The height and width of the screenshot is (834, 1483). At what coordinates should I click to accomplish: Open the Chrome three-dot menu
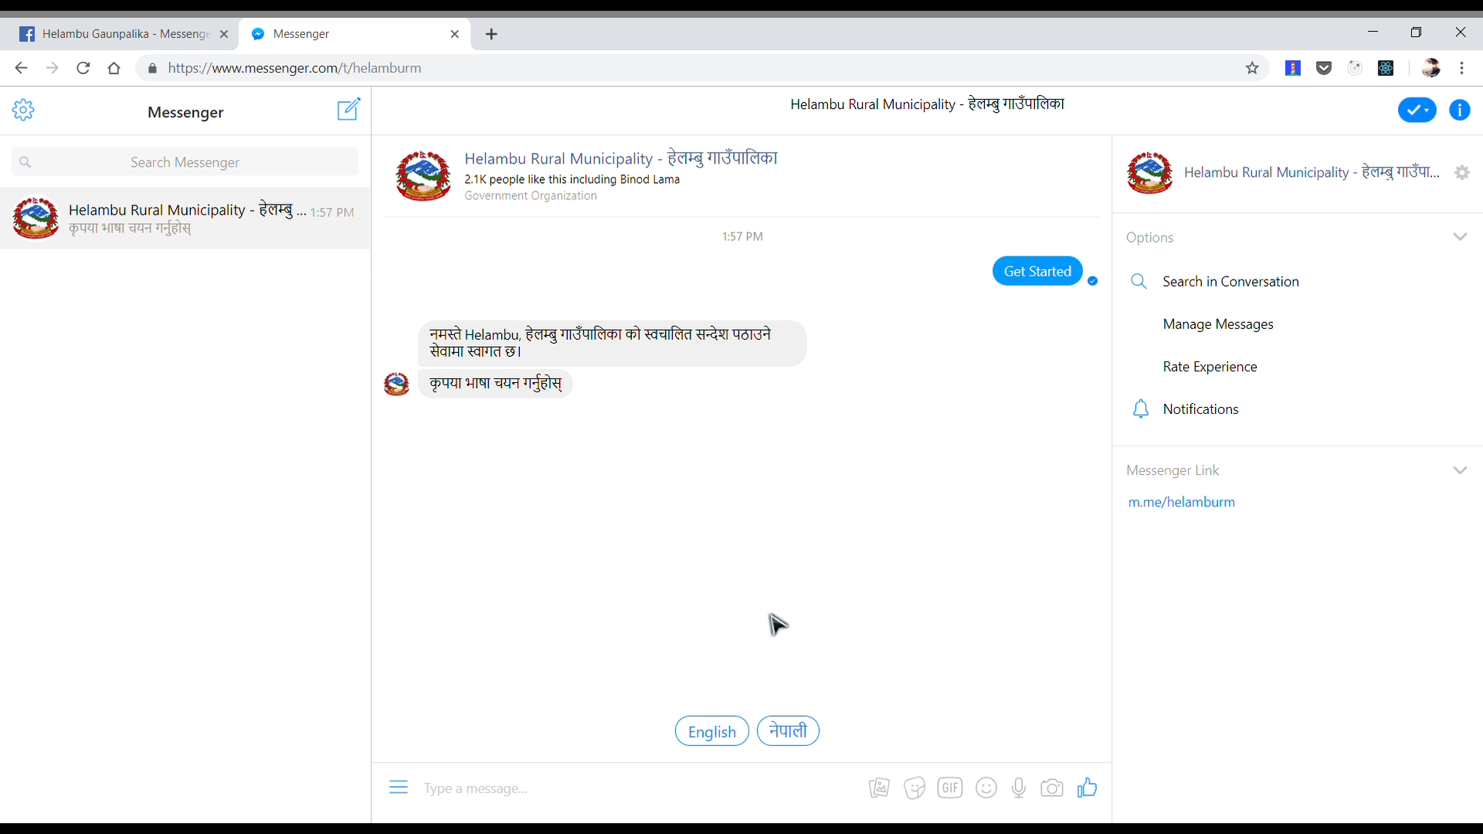1462,68
